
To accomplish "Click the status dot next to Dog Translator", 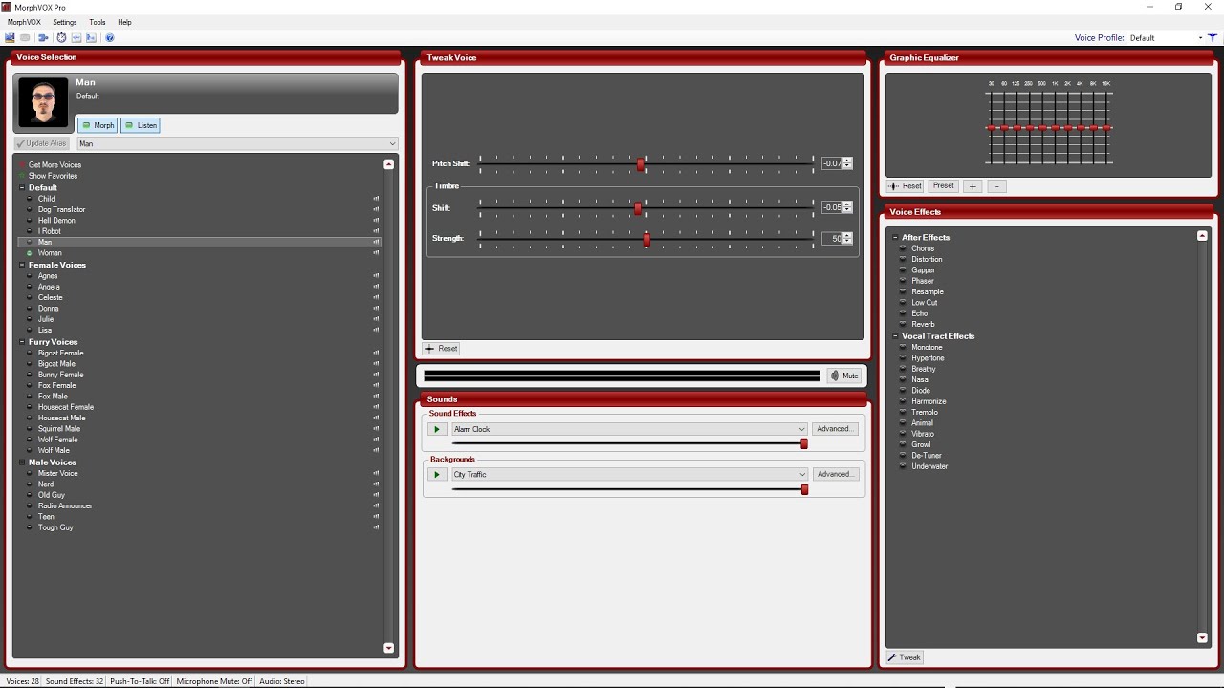I will click(30, 209).
